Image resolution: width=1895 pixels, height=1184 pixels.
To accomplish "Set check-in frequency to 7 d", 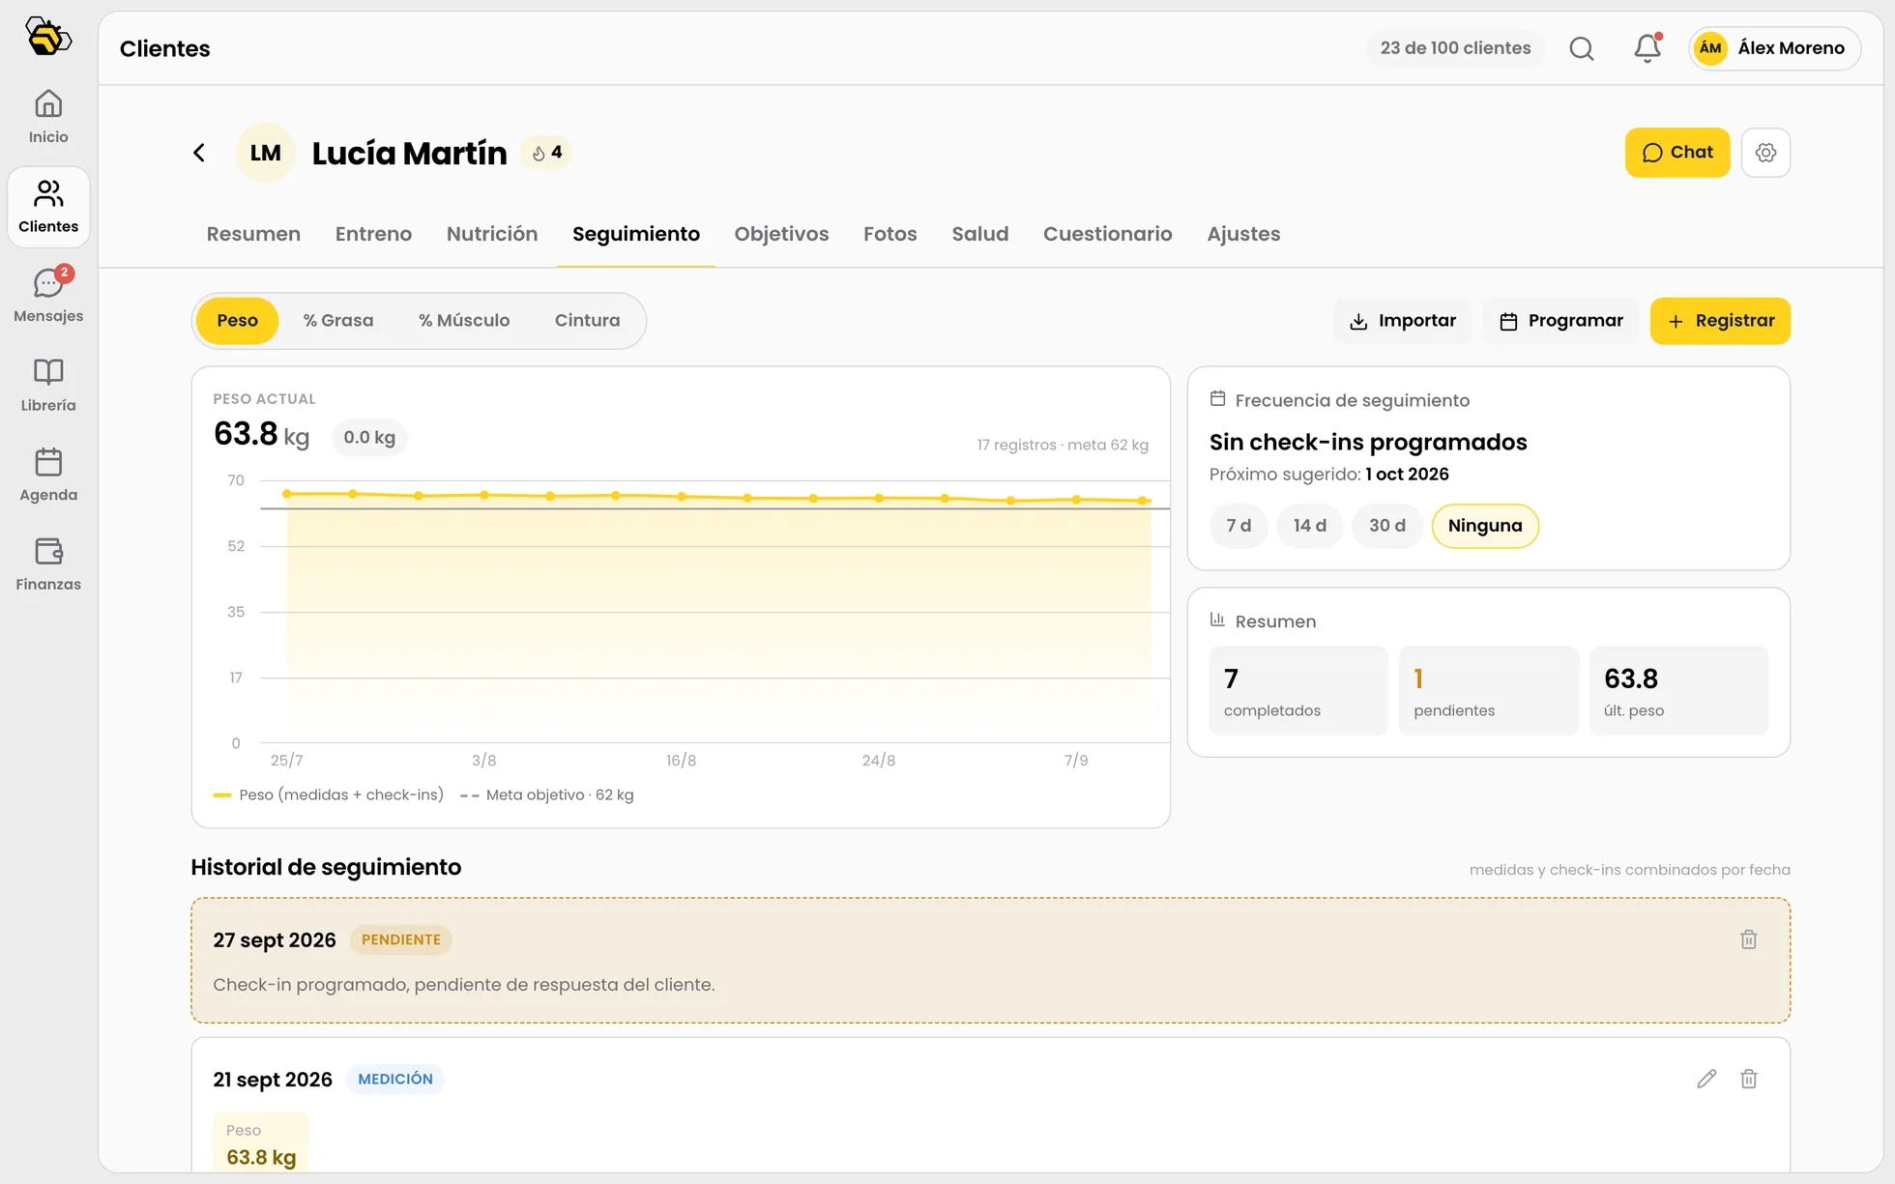I will [1239, 526].
